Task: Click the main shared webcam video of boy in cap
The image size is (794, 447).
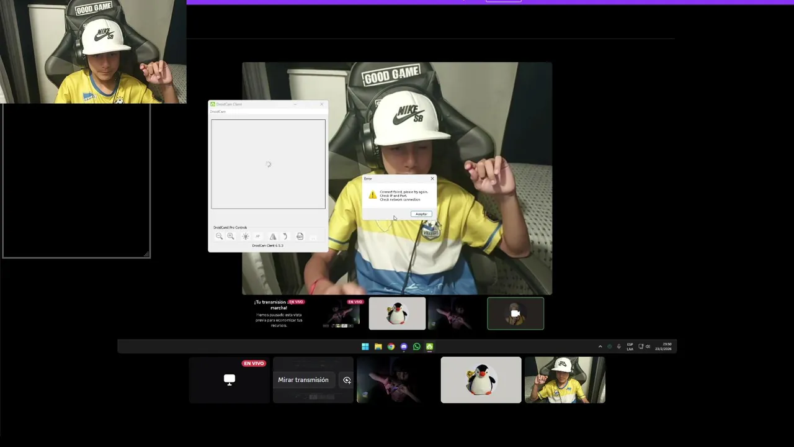Action: (397, 178)
